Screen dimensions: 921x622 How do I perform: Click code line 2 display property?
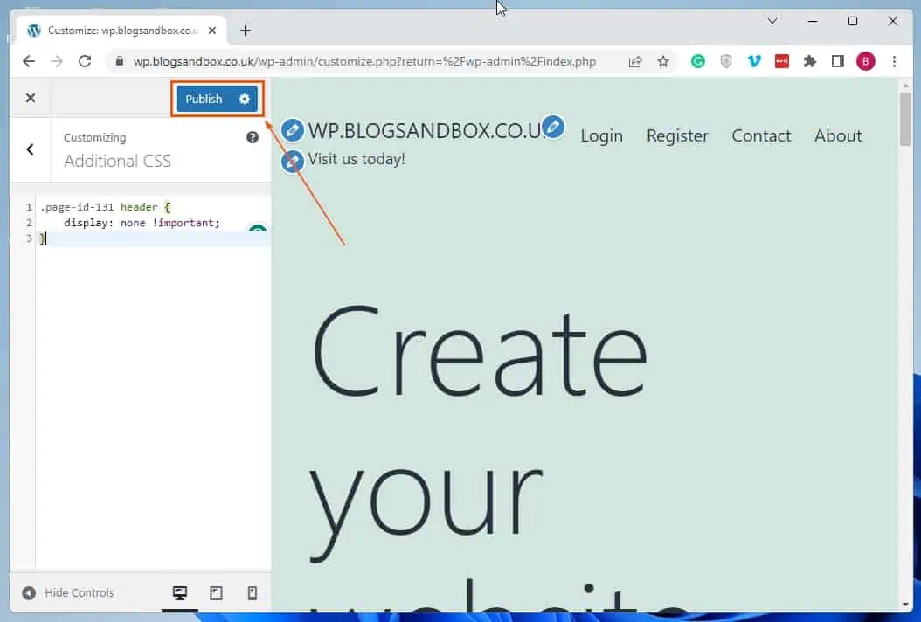(142, 223)
